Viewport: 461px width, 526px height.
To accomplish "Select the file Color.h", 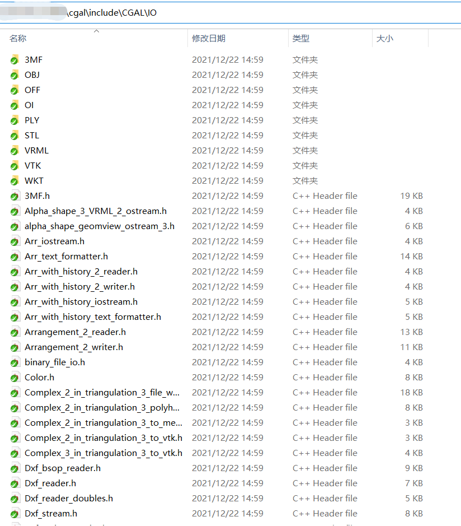I will [x=39, y=378].
